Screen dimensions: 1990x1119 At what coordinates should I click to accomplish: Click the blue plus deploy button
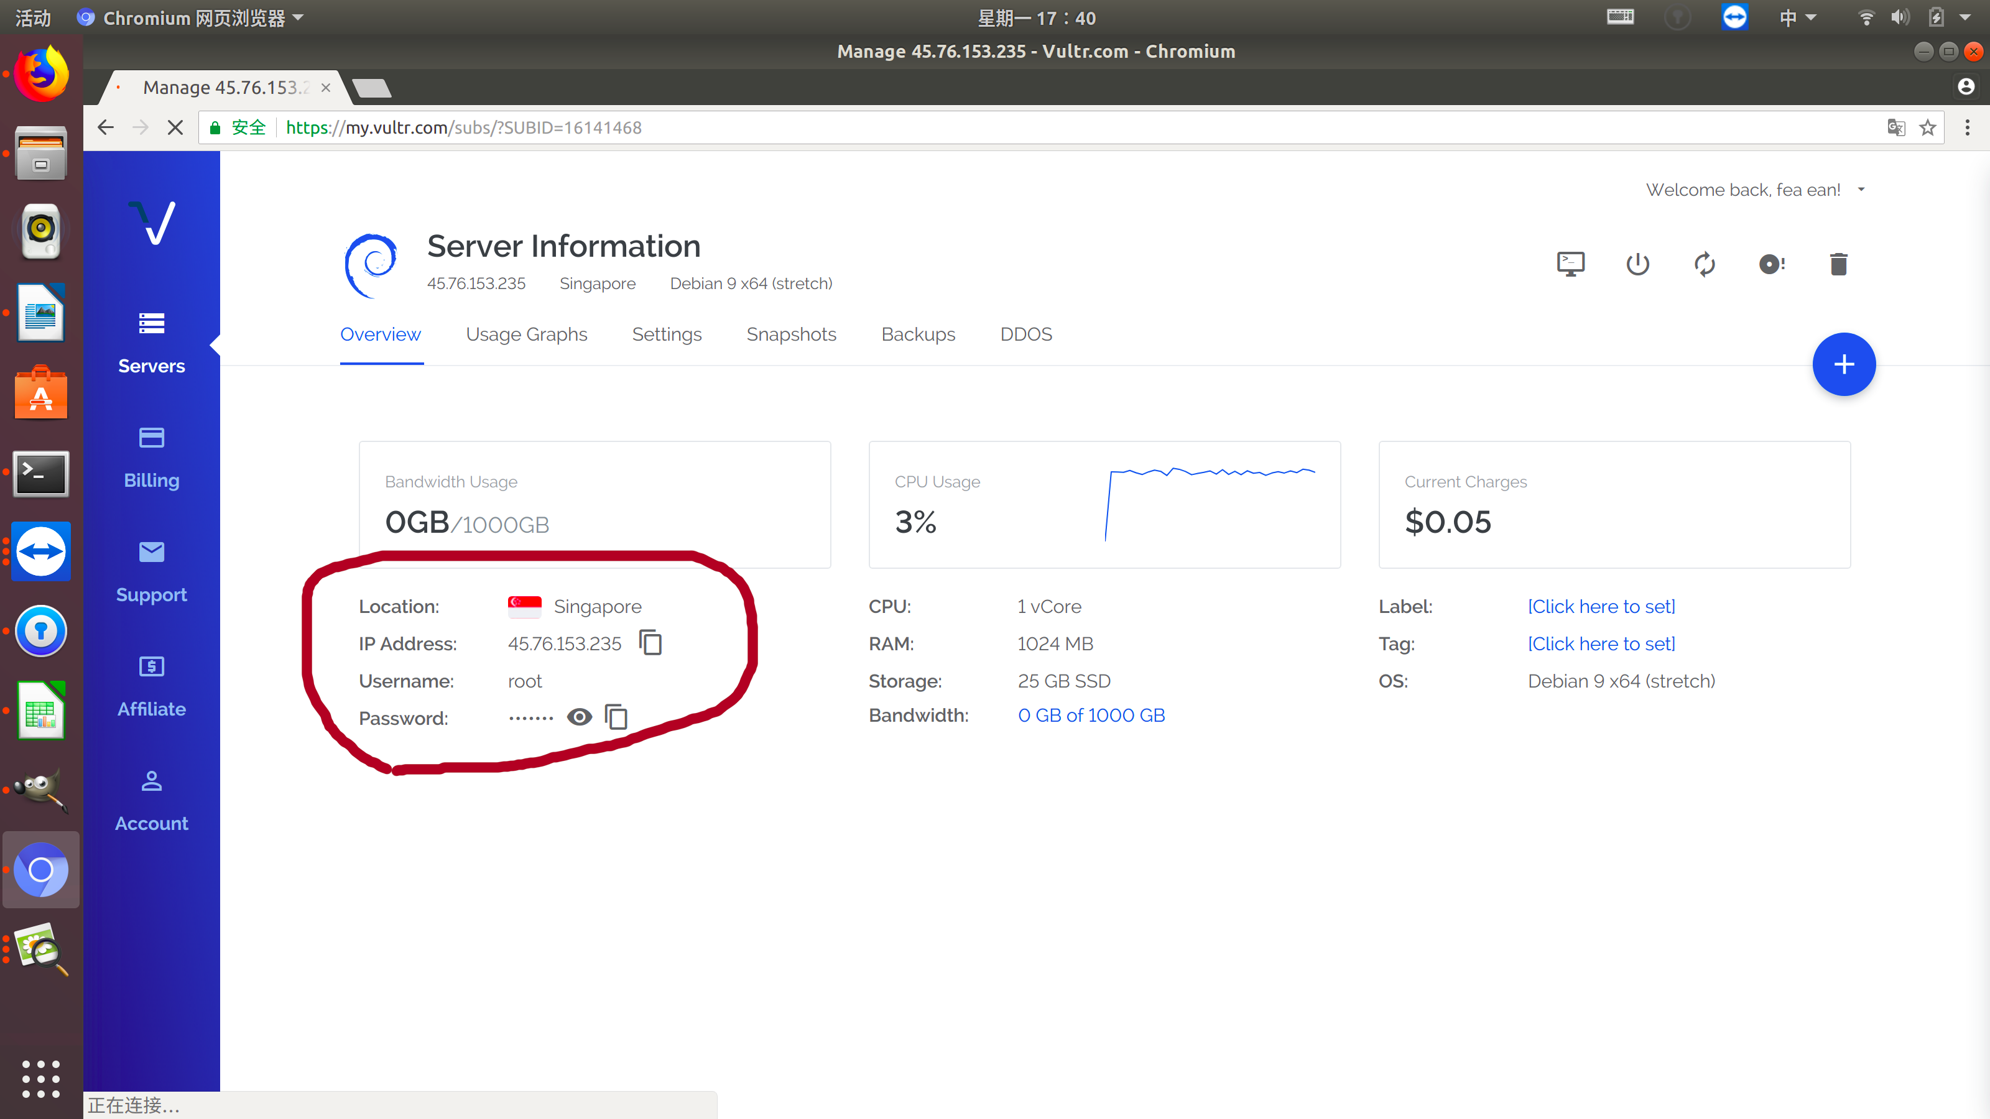pyautogui.click(x=1844, y=364)
